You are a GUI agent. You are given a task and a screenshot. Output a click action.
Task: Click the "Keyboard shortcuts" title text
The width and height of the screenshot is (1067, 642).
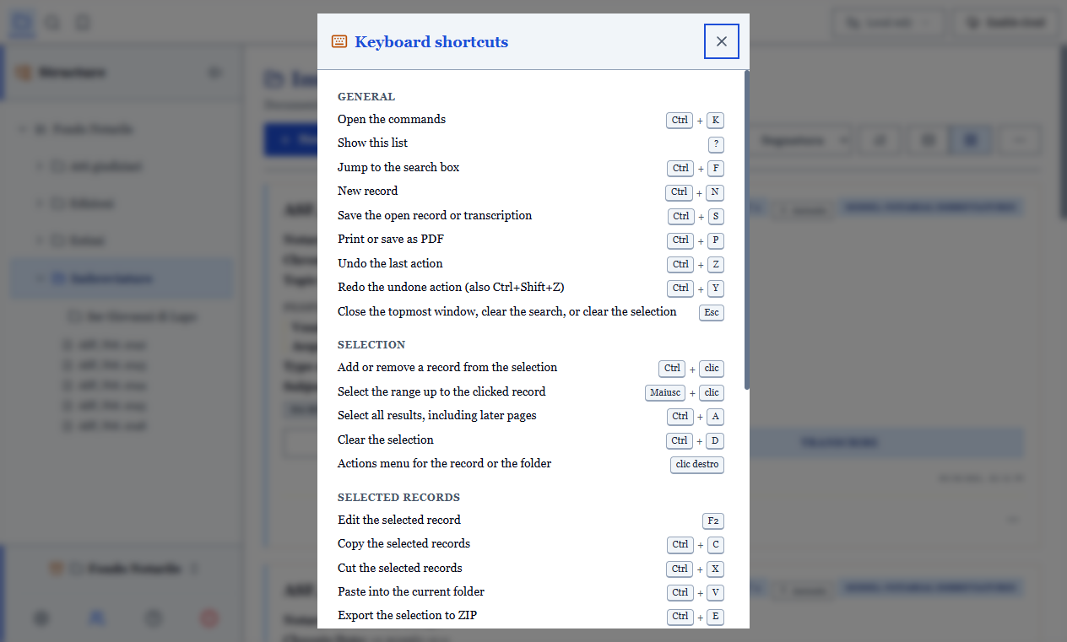click(x=431, y=41)
